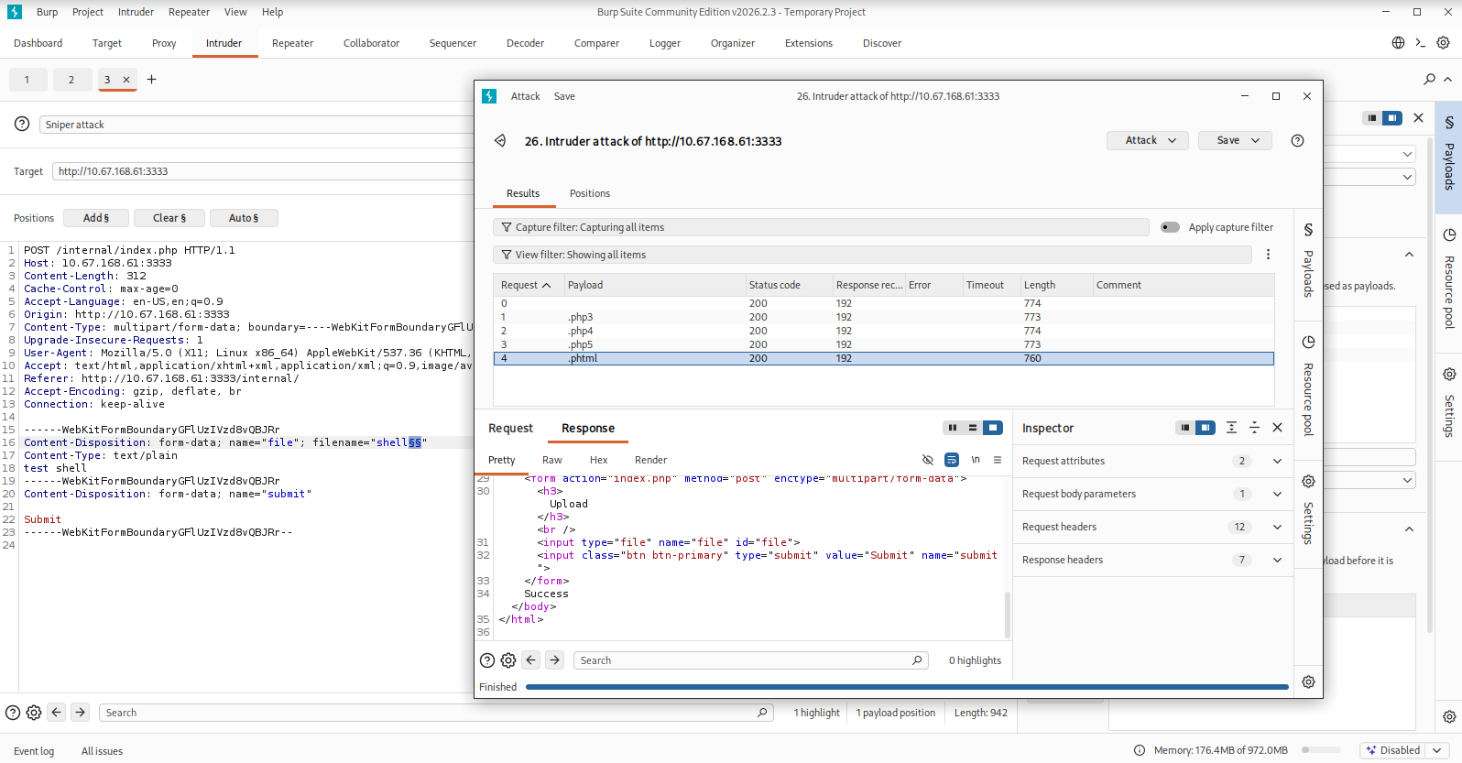Toggle the Apply capture filter switch
The height and width of the screenshot is (763, 1462).
1170,227
